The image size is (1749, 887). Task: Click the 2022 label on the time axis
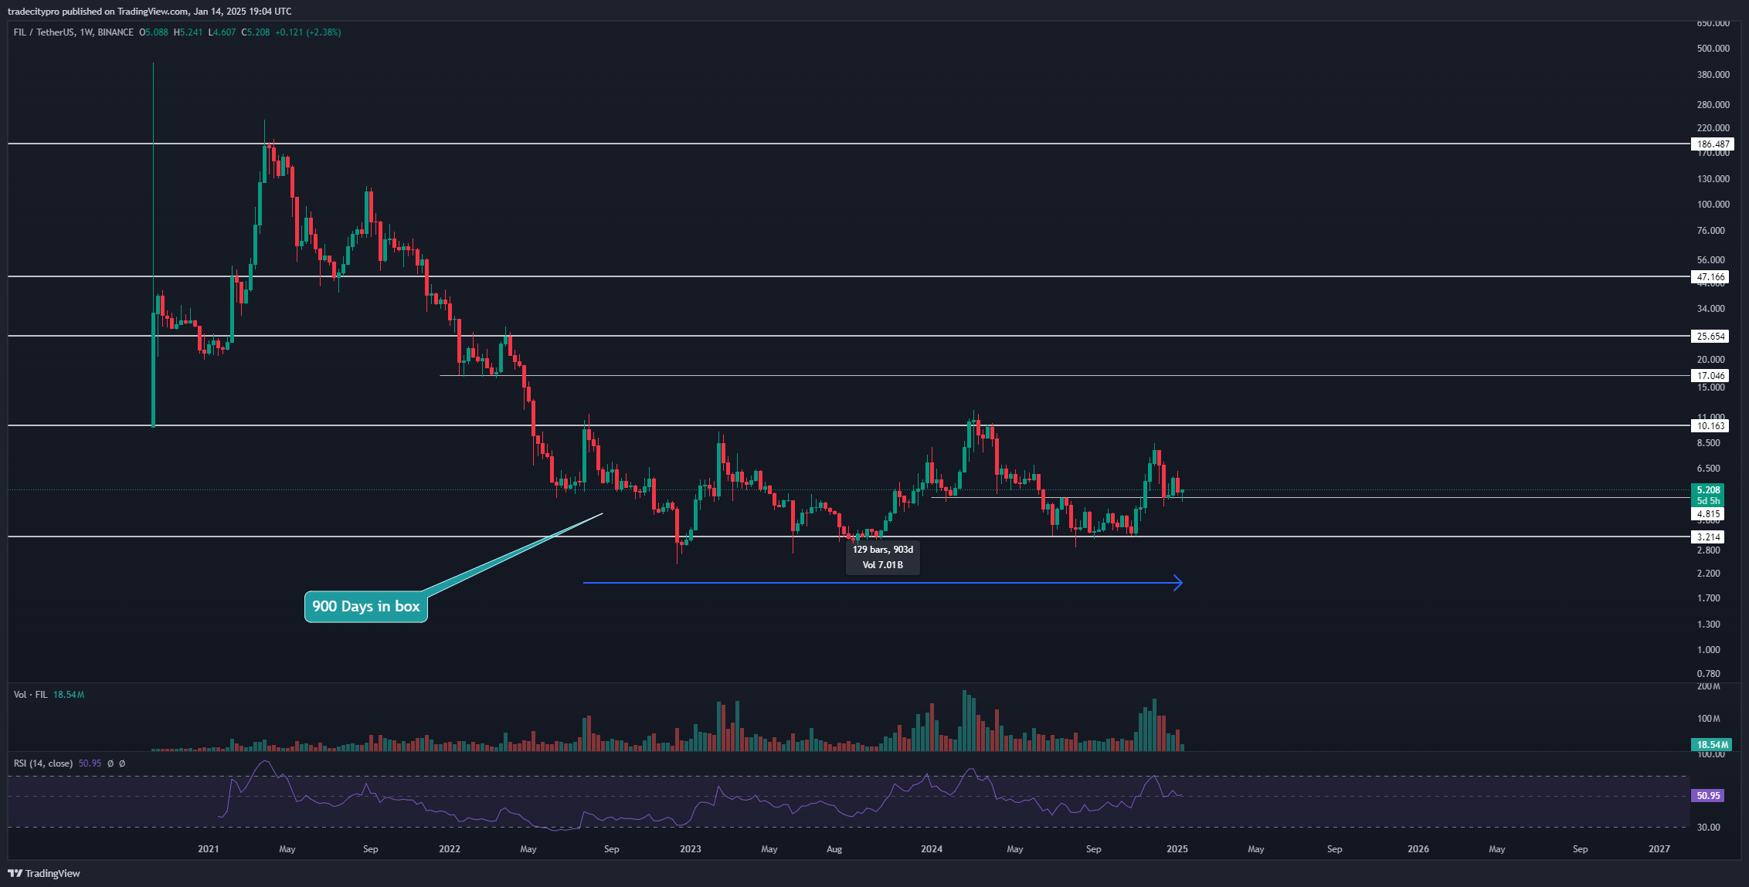click(x=450, y=849)
